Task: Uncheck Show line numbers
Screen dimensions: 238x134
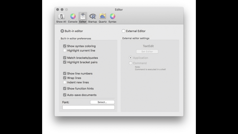Action: coord(65,74)
